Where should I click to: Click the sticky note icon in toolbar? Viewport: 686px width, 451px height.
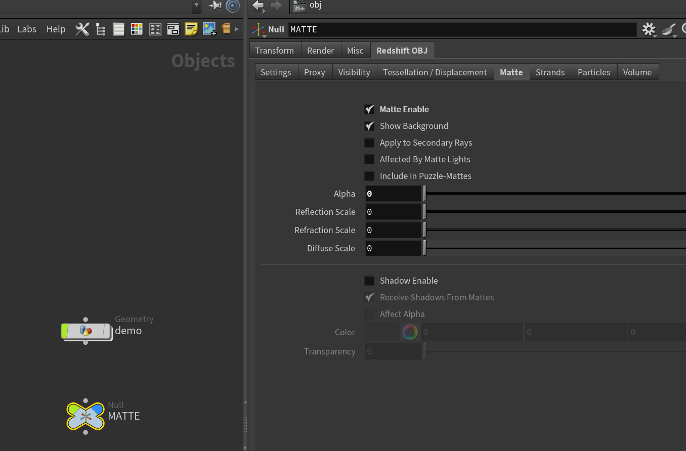point(191,29)
